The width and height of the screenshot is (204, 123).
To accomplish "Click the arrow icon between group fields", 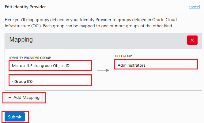I will [103, 70].
